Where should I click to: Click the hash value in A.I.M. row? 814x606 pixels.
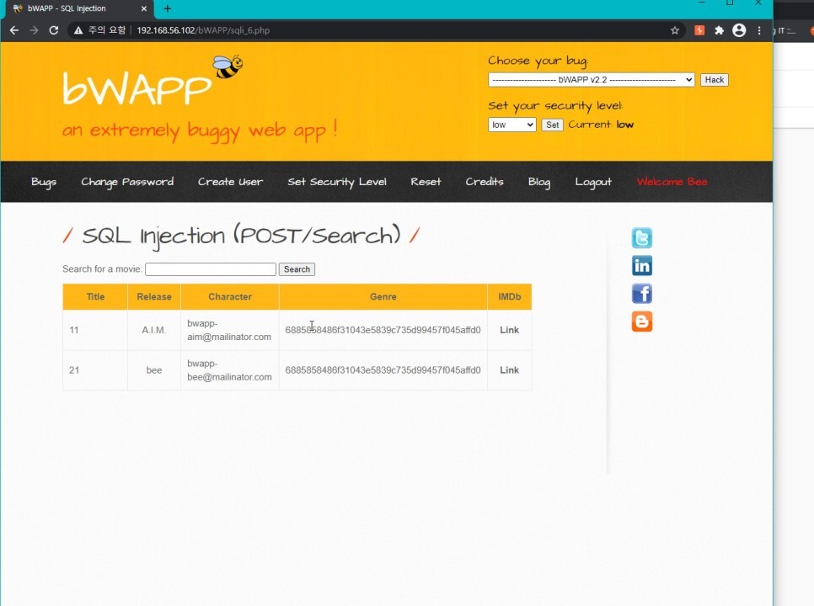[383, 330]
